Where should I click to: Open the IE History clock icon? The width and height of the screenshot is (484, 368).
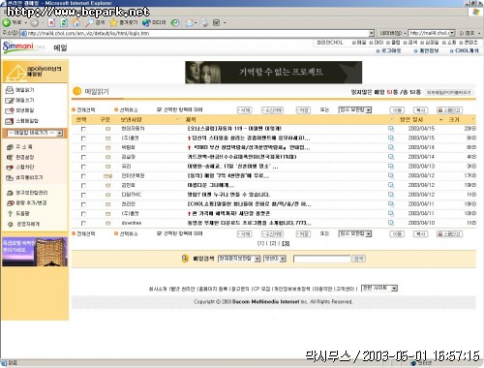[x=175, y=22]
